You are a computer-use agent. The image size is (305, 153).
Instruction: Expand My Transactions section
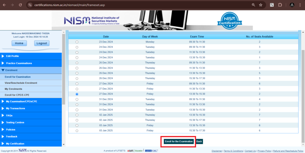(31, 108)
